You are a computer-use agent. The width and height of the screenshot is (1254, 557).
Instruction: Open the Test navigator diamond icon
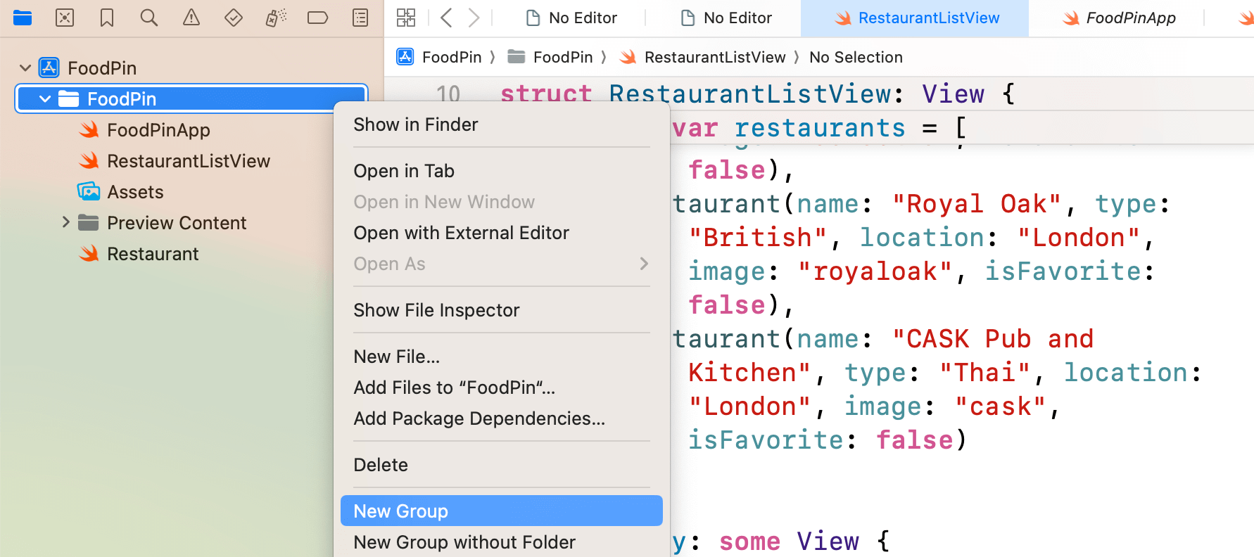[x=234, y=18]
